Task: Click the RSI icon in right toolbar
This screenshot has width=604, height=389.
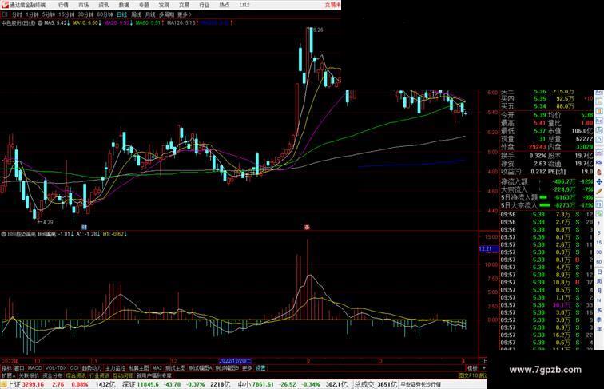Action: coord(599,162)
